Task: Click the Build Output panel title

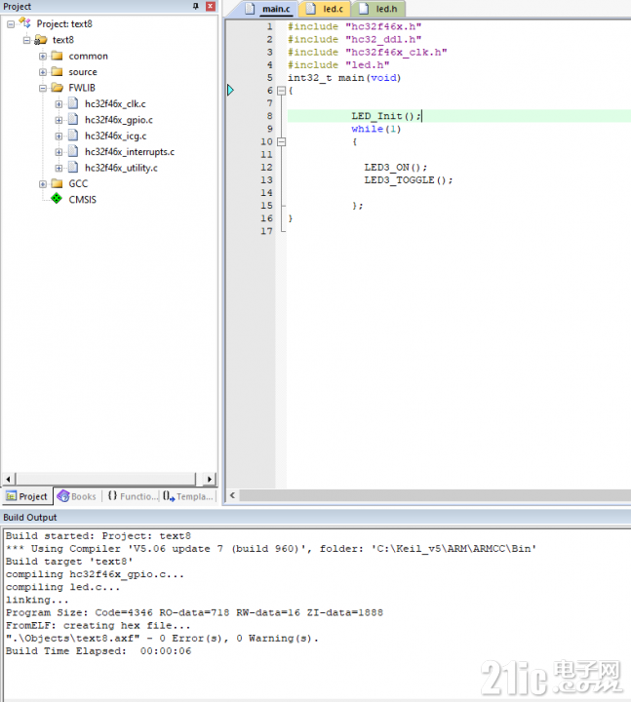Action: pos(30,518)
